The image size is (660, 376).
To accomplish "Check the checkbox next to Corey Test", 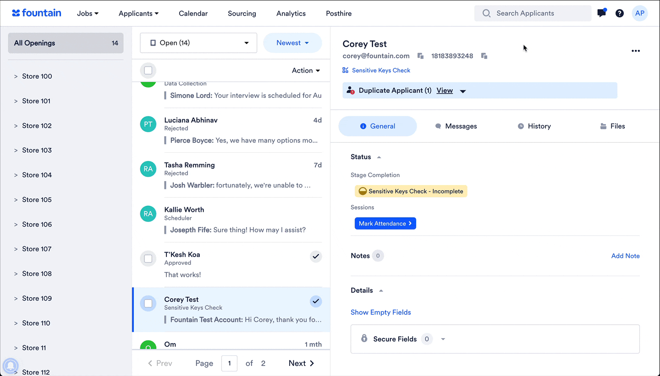I will (x=148, y=302).
